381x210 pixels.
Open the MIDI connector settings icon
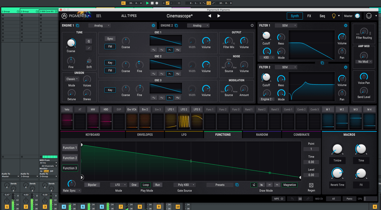point(369,16)
